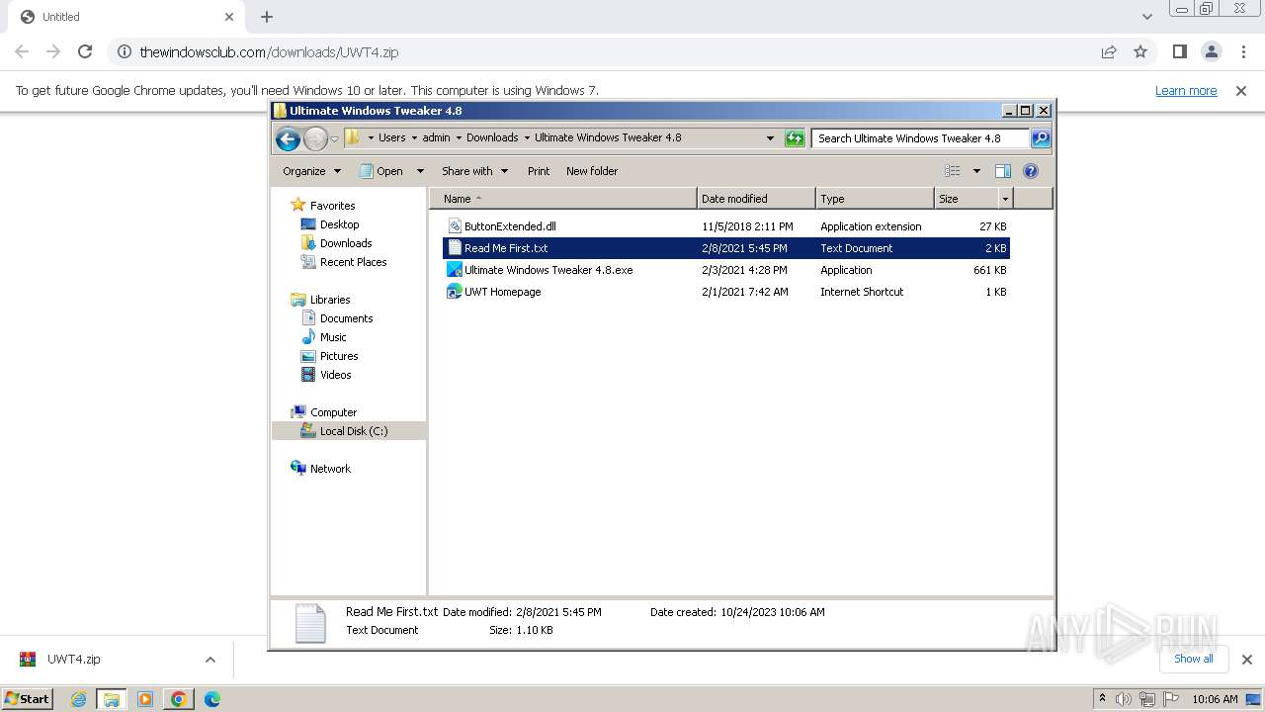The width and height of the screenshot is (1265, 712).
Task: Open Internet Explorer from the taskbar
Action: [x=79, y=699]
